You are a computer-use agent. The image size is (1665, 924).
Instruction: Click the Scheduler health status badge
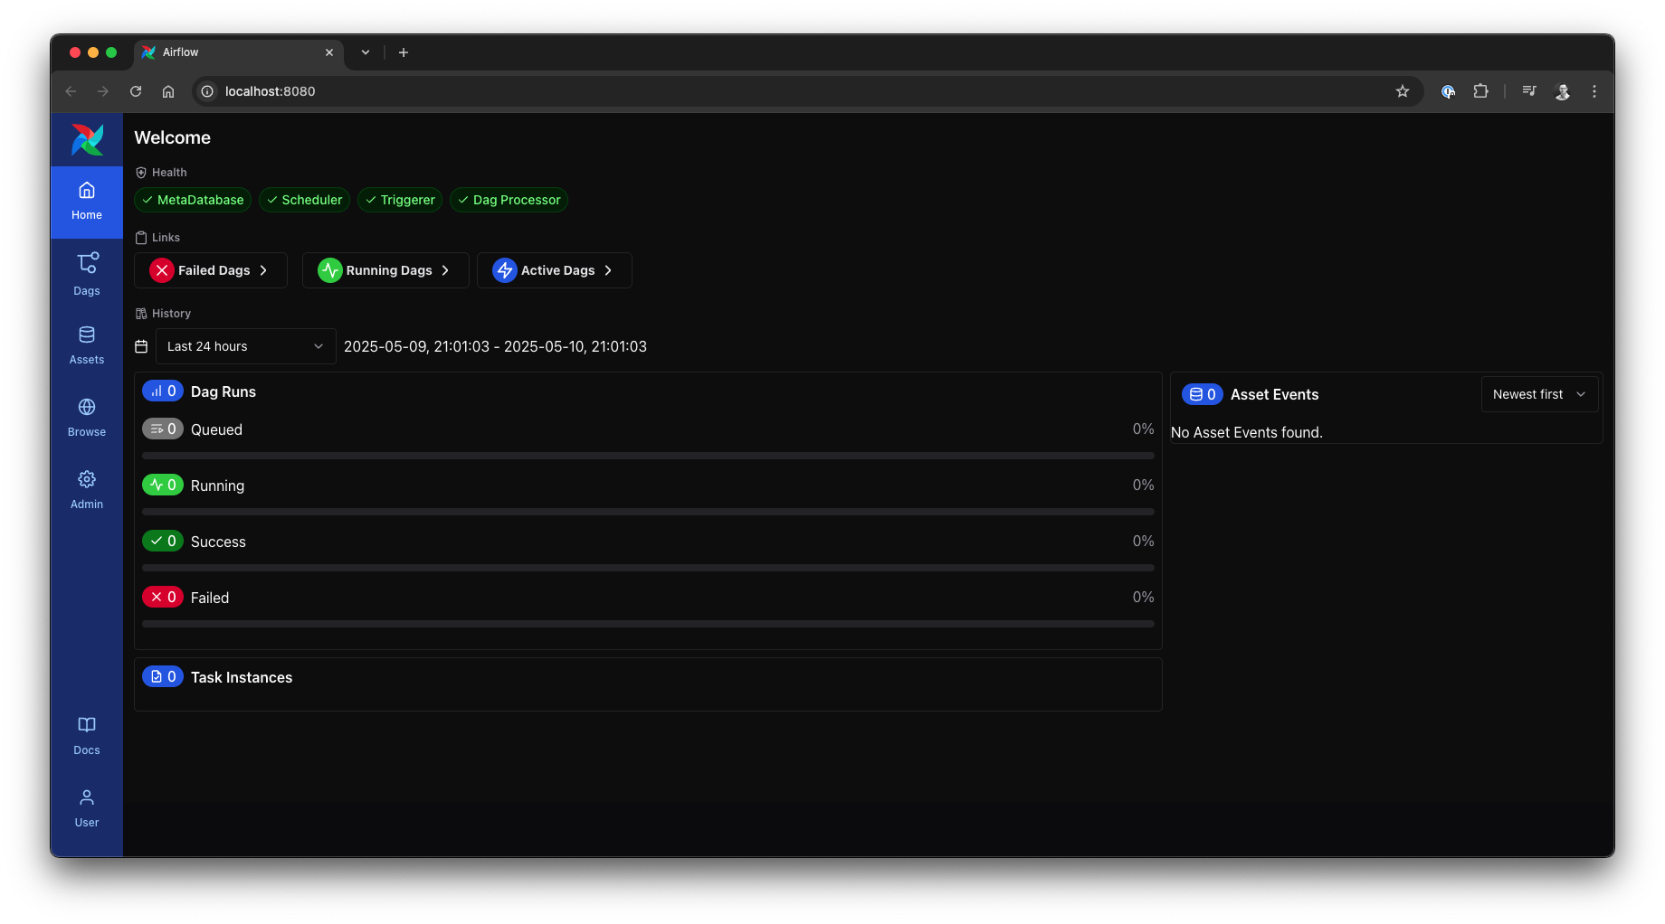[x=304, y=200]
